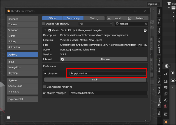The image size is (176, 125).
Task: Click the community user icon beside Nagato
Action: (x=145, y=30)
